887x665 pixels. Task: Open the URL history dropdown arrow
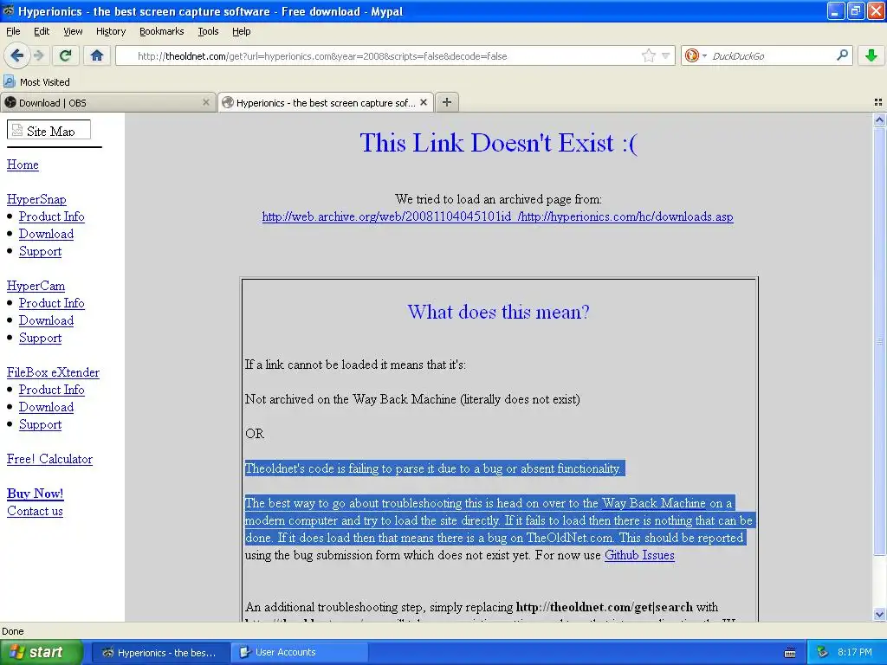click(666, 55)
